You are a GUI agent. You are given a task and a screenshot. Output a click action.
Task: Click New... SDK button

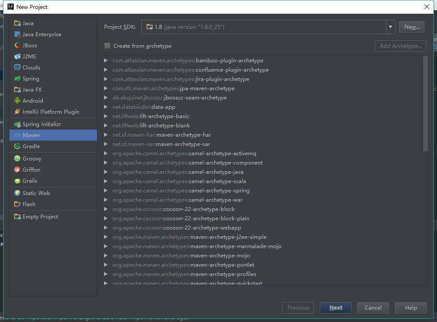[412, 27]
